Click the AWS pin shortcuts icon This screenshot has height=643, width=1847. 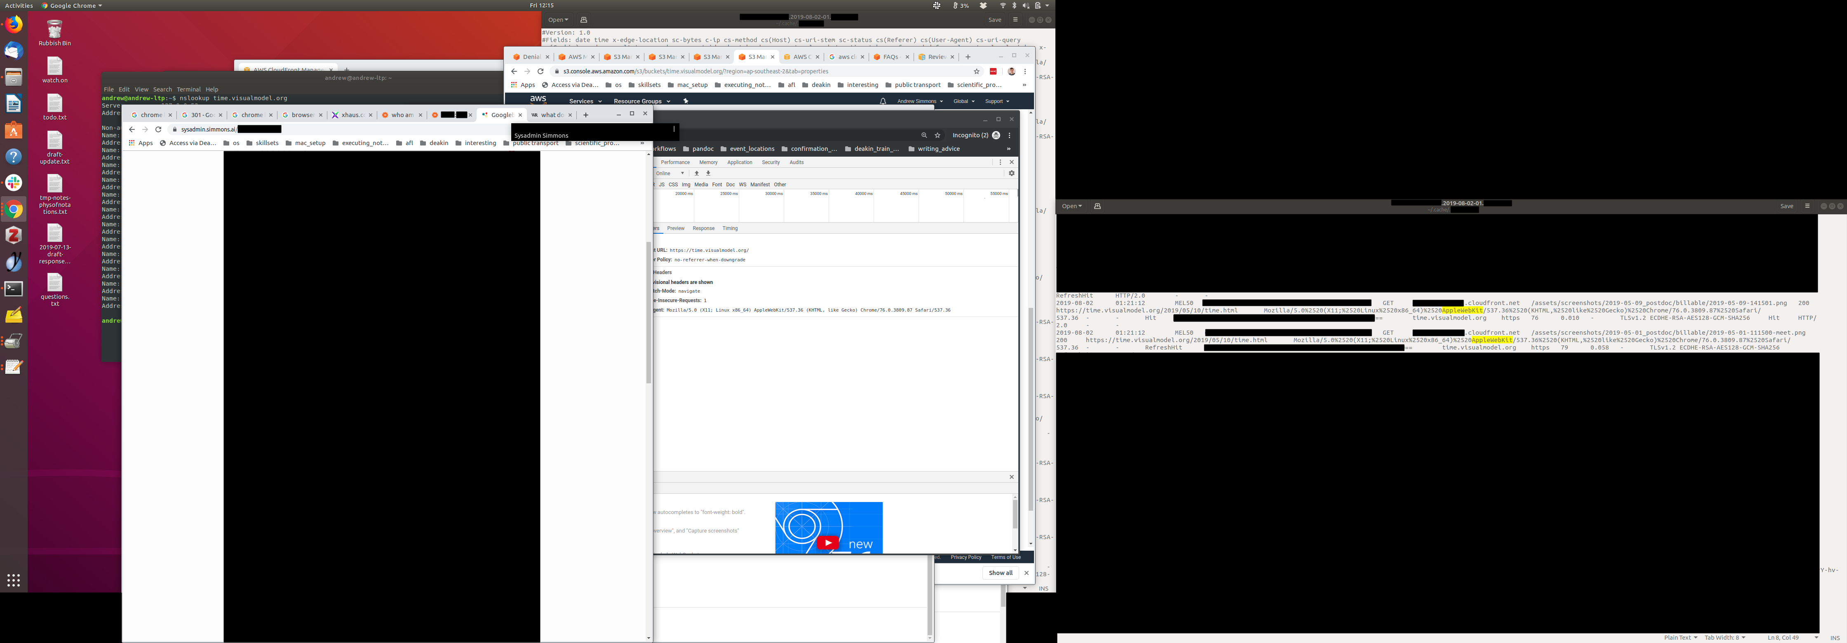click(x=686, y=101)
